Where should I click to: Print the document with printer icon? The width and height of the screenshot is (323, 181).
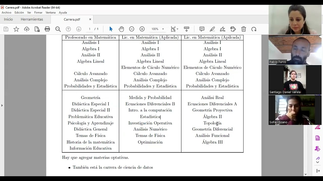tap(47, 29)
